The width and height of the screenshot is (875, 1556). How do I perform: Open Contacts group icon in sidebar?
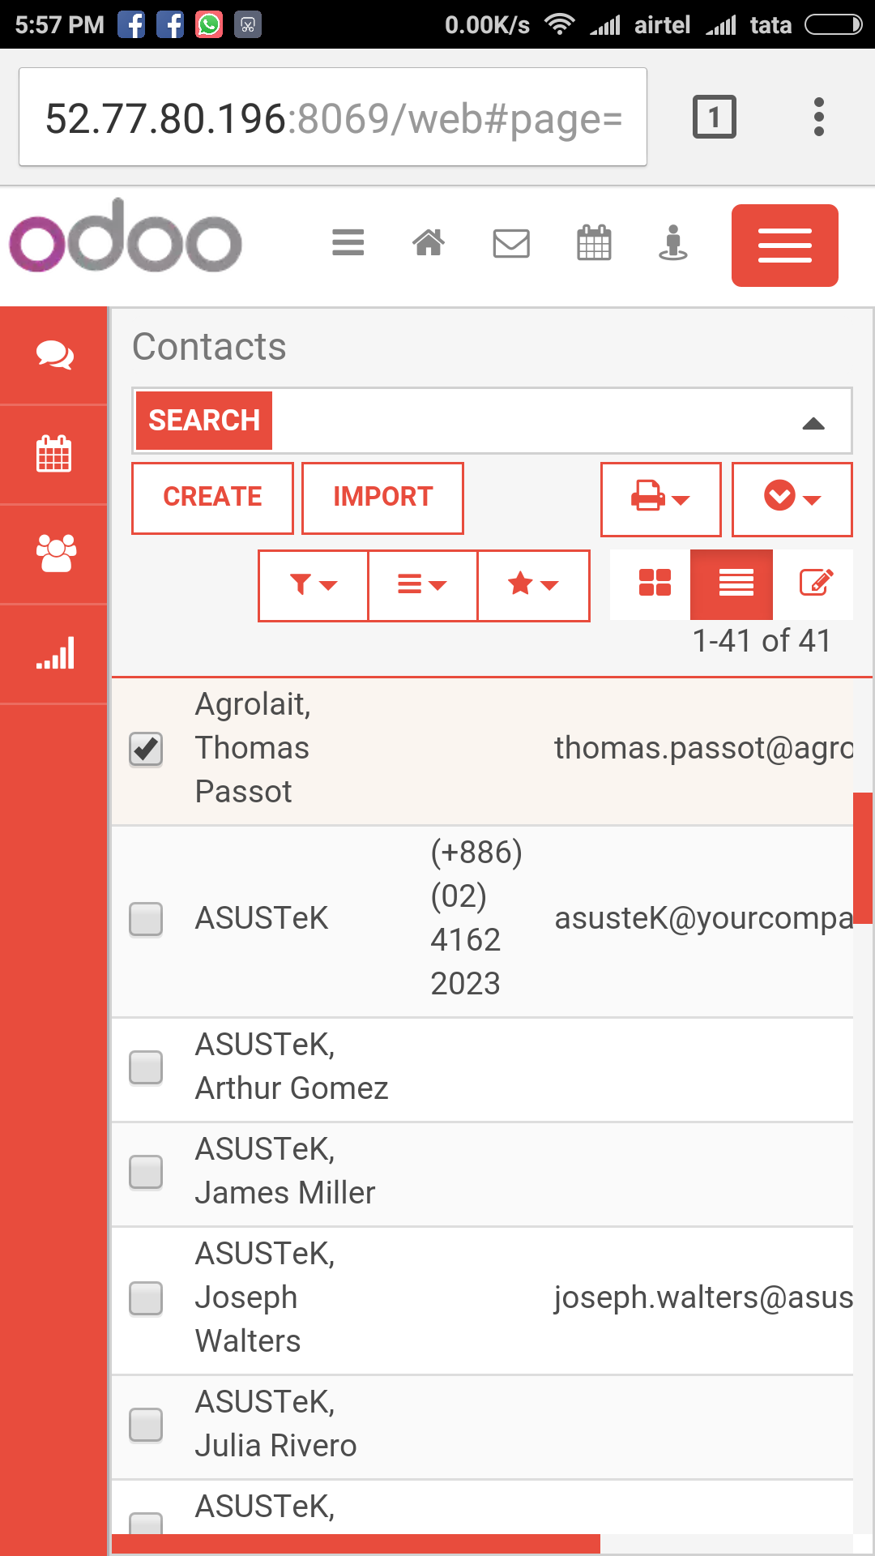54,554
